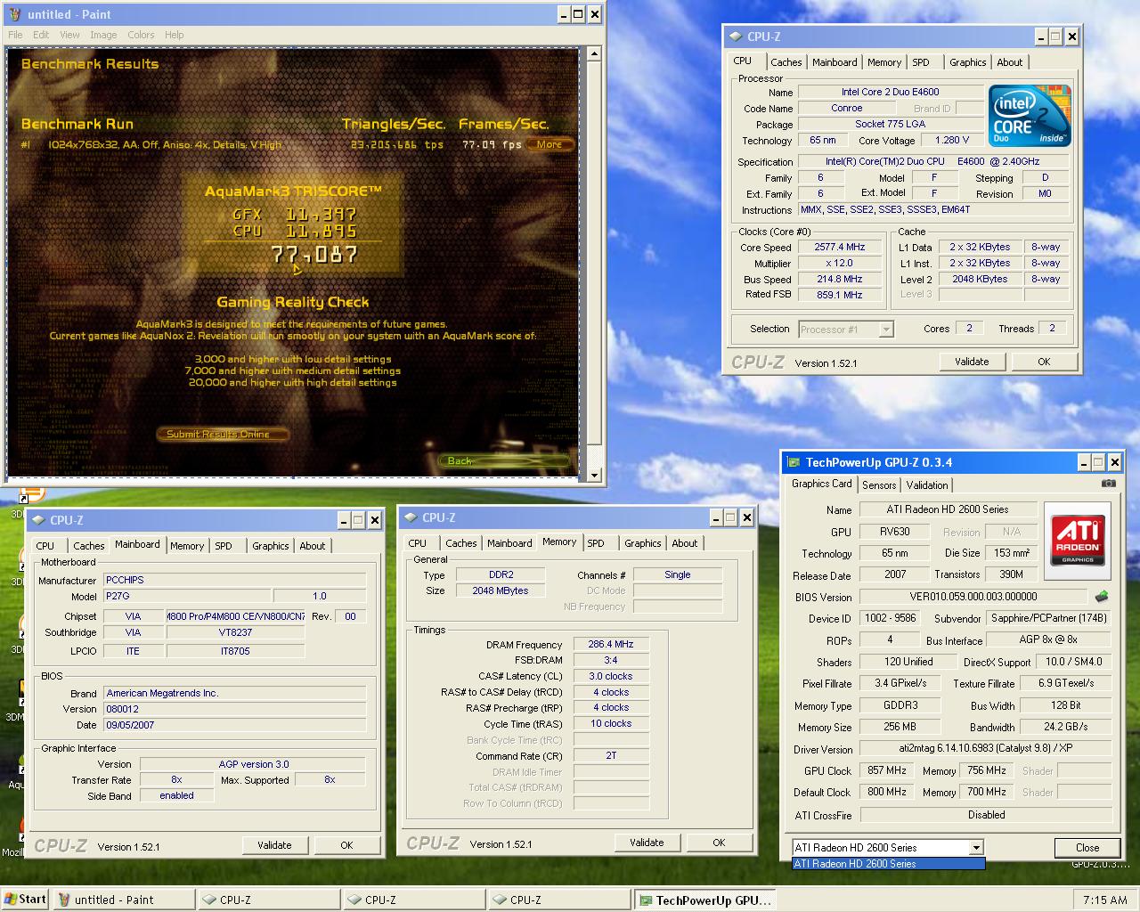Switch to Graphics tab in top-right CPU-Z
This screenshot has width=1140, height=912.
pos(967,62)
